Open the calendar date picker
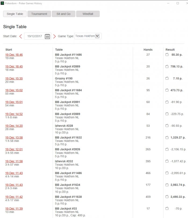This screenshot has width=188, height=218. tap(48, 36)
